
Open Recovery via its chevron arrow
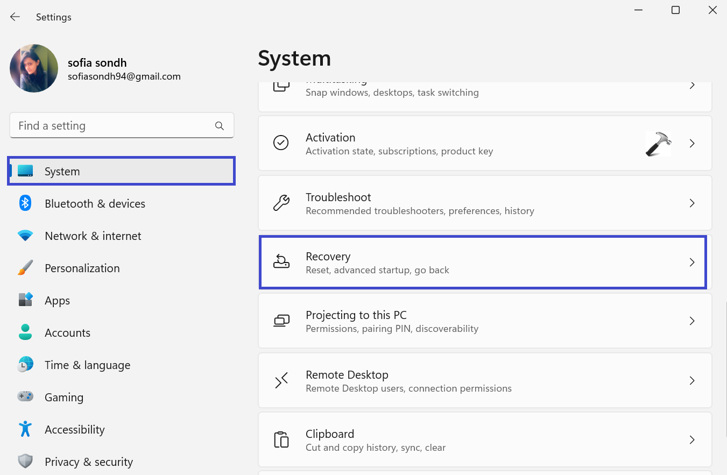click(x=693, y=263)
